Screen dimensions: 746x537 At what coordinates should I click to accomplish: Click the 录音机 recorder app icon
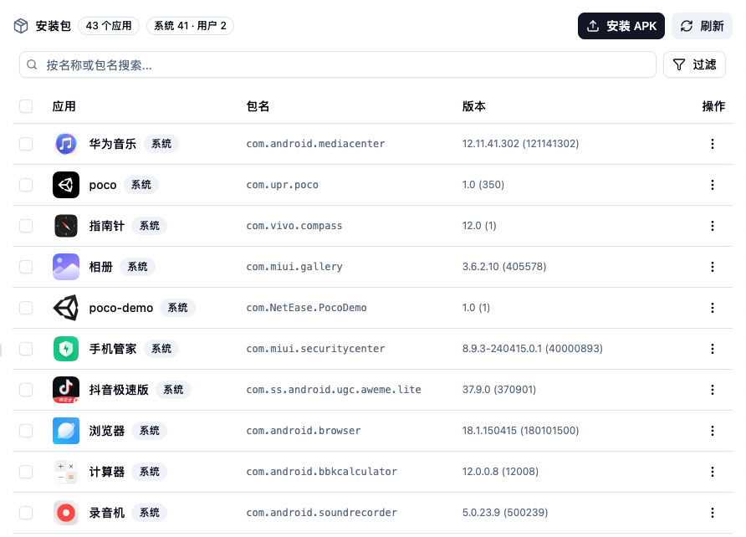pos(65,512)
